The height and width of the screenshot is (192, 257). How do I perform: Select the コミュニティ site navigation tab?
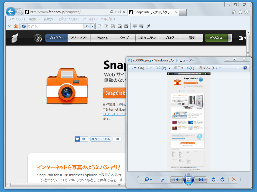147,38
